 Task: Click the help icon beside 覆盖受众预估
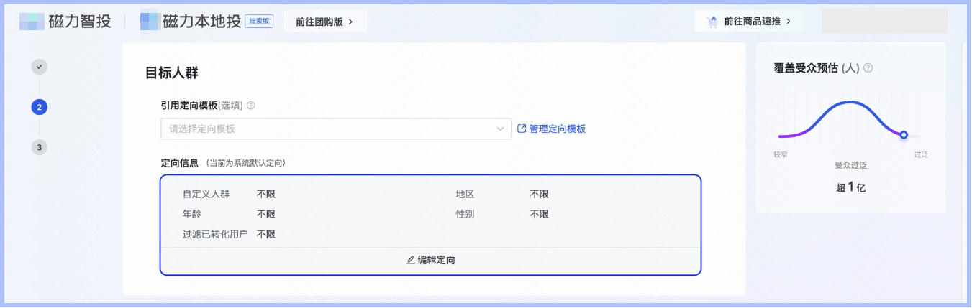pos(868,68)
